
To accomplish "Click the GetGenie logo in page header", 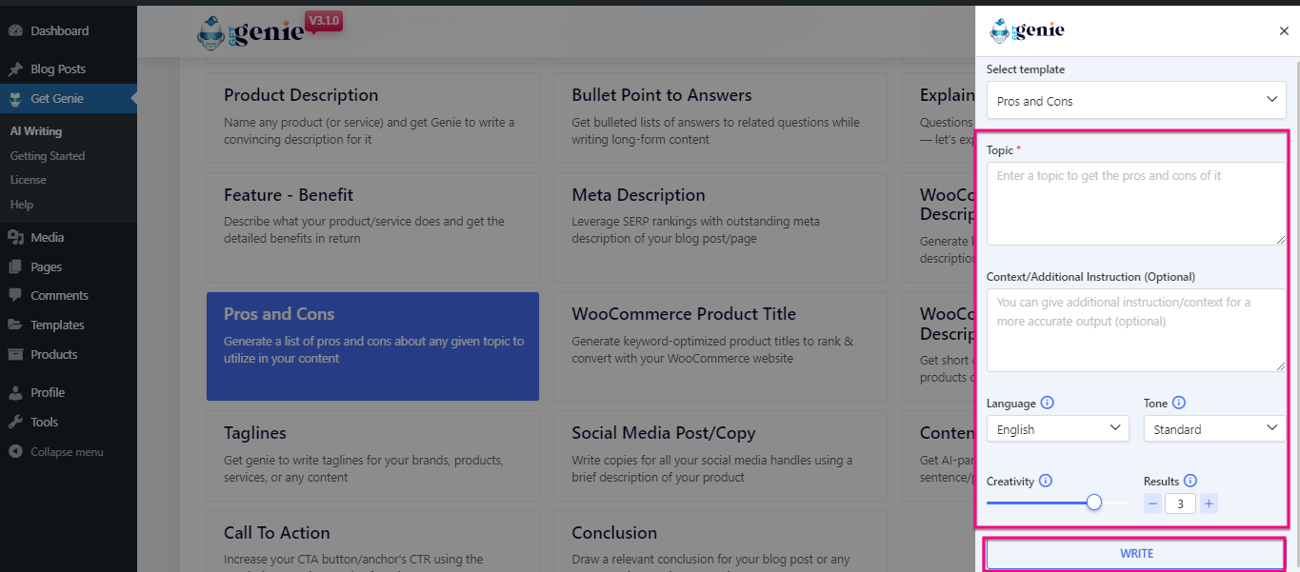I will tap(250, 33).
